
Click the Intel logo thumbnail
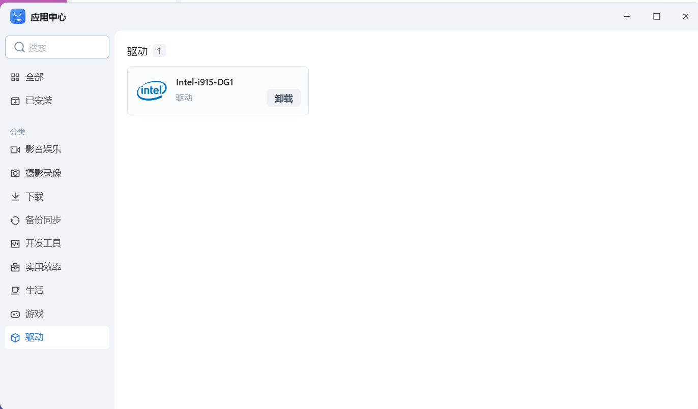[152, 91]
